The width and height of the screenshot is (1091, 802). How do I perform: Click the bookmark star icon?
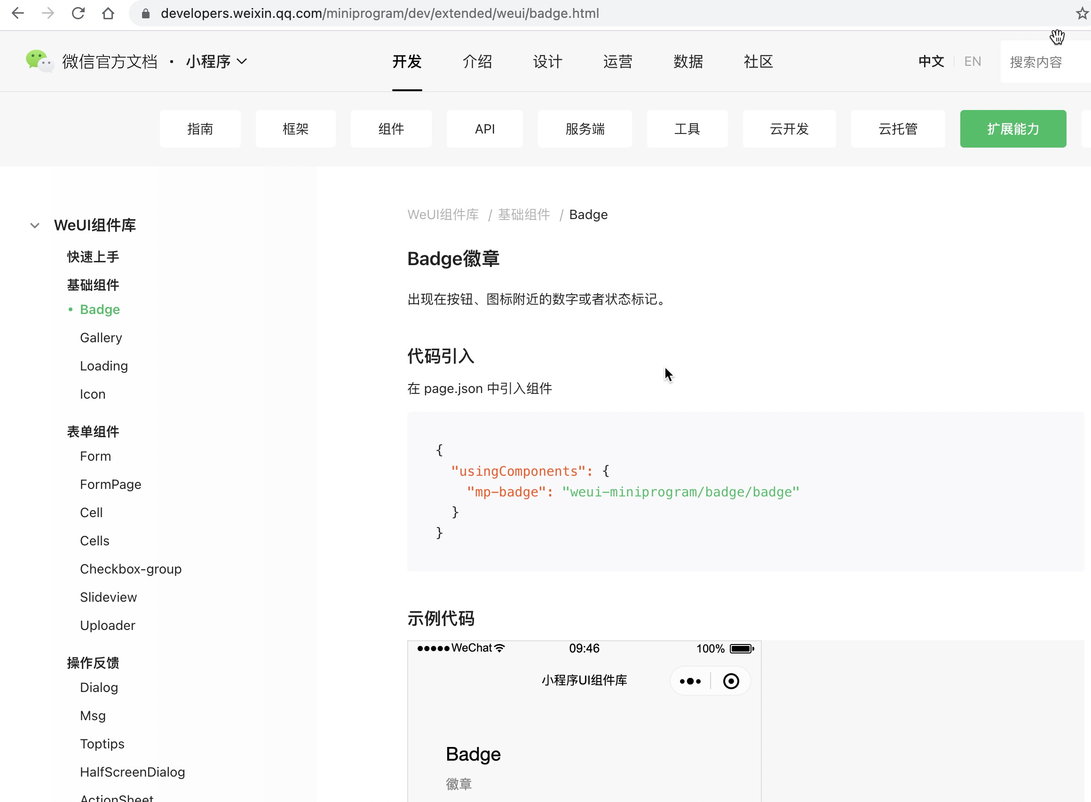pyautogui.click(x=1082, y=13)
